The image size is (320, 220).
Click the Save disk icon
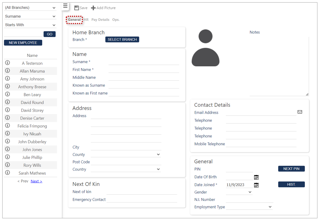tap(77, 8)
